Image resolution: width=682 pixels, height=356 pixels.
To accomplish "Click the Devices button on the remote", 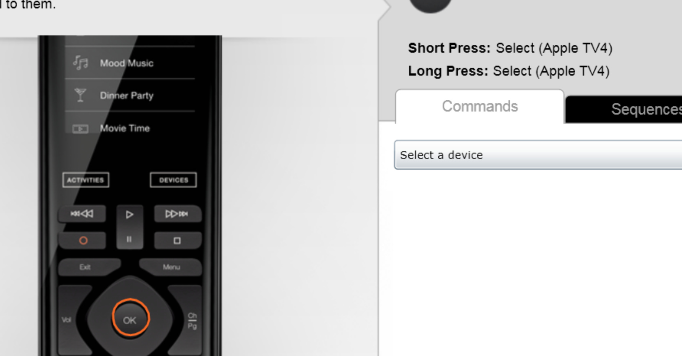I will pyautogui.click(x=174, y=180).
